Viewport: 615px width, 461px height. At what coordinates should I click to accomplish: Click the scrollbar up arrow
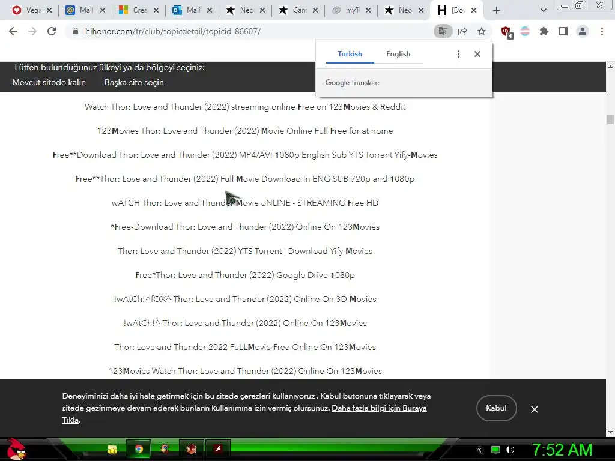coord(610,67)
